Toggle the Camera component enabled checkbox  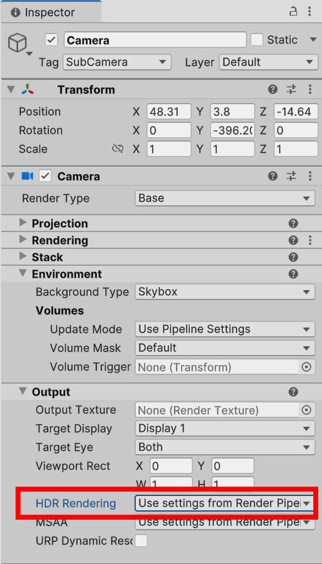[45, 176]
